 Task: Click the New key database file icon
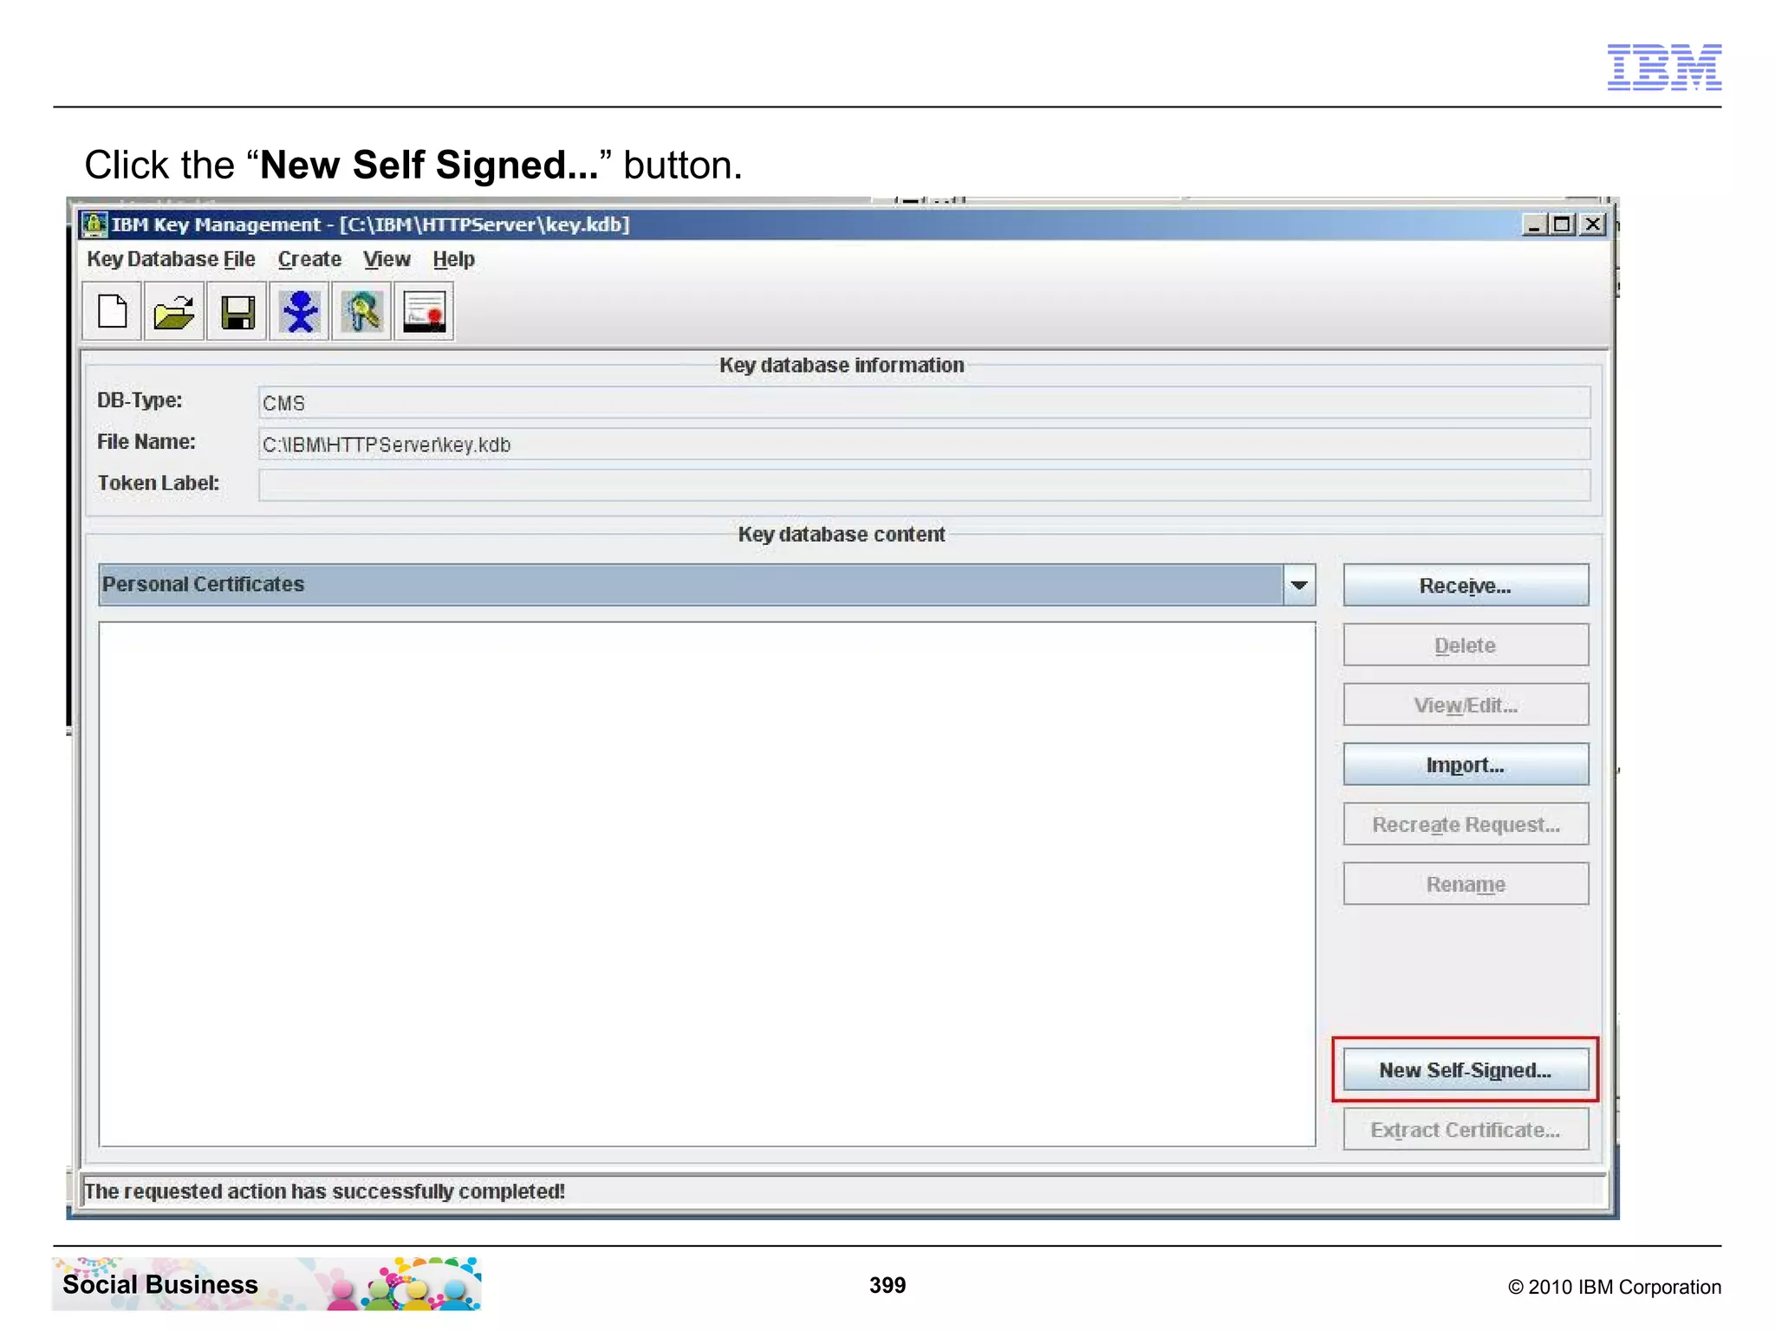112,311
